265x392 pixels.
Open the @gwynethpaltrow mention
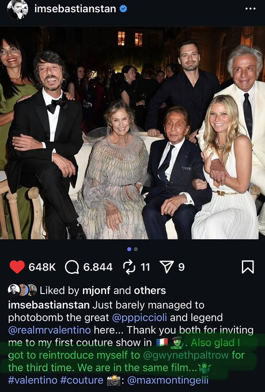[185, 355]
